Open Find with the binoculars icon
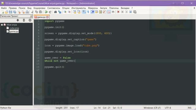 click(x=55, y=12)
